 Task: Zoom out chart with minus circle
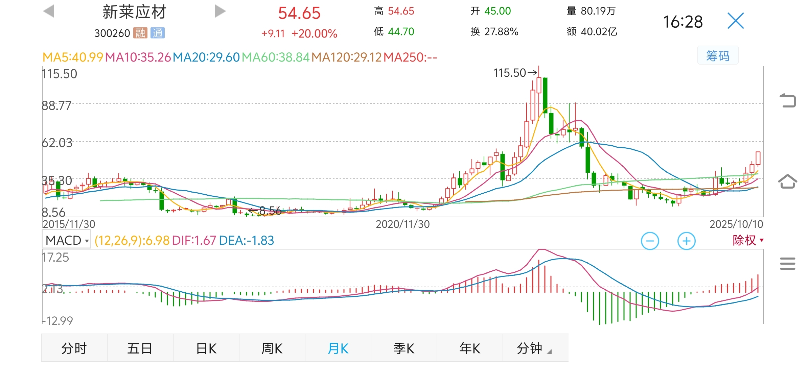650,241
